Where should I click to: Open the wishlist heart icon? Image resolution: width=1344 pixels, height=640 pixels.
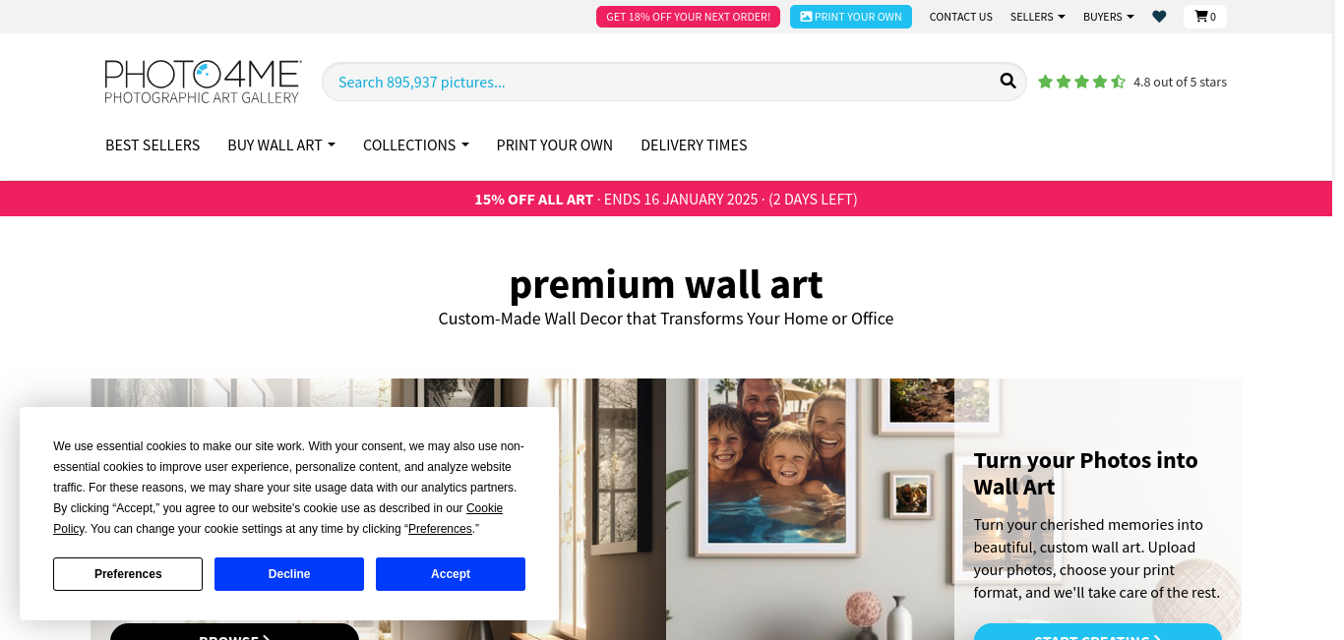[x=1159, y=17]
